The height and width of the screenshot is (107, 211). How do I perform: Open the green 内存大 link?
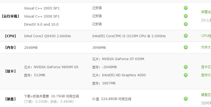point(206,47)
